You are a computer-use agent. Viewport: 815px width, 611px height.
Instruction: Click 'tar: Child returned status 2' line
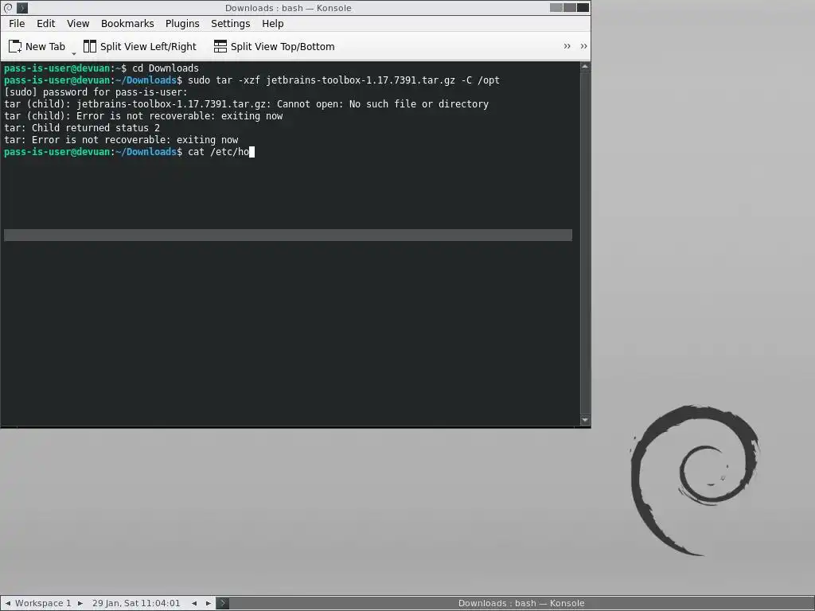click(82, 128)
